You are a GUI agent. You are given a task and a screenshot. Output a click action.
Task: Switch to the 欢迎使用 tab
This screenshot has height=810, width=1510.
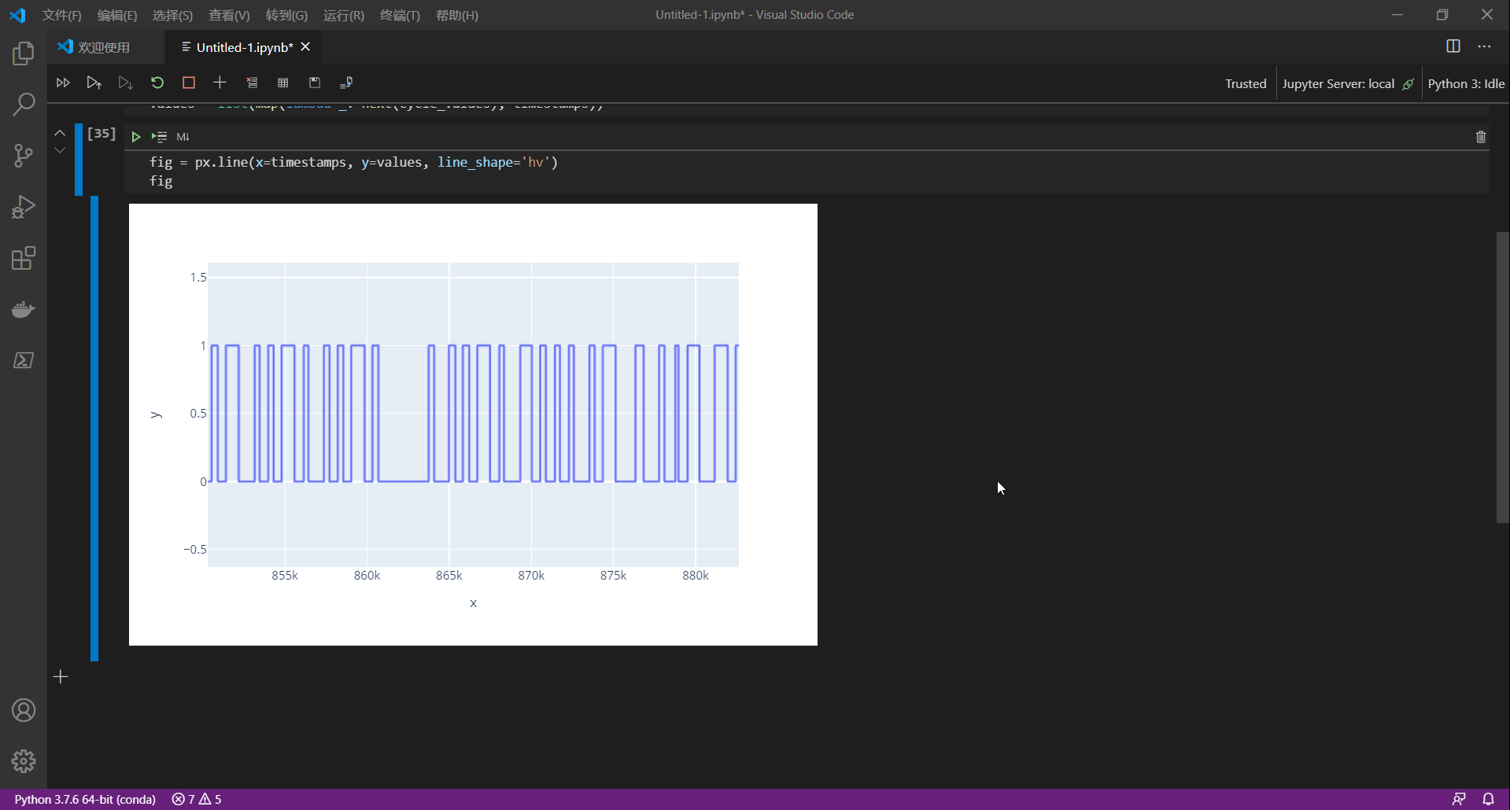105,46
